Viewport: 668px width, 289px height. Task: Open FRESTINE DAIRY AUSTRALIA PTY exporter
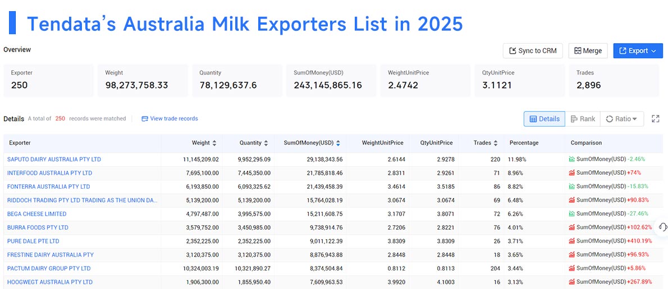51,255
